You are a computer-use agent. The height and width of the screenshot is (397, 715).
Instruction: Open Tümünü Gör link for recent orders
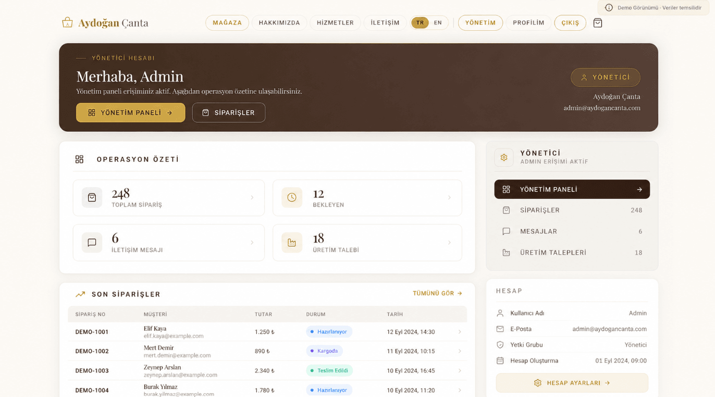tap(438, 293)
